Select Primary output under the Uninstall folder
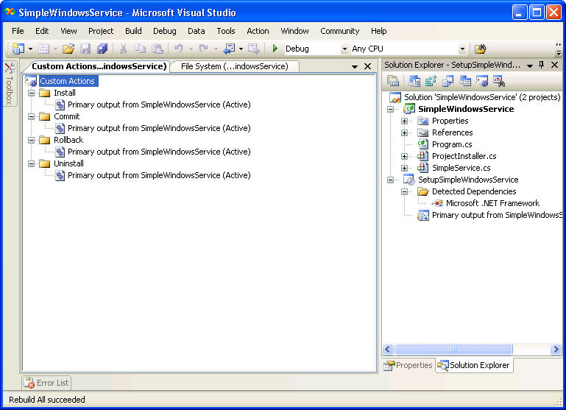Viewport: 566px width, 410px height. [159, 175]
